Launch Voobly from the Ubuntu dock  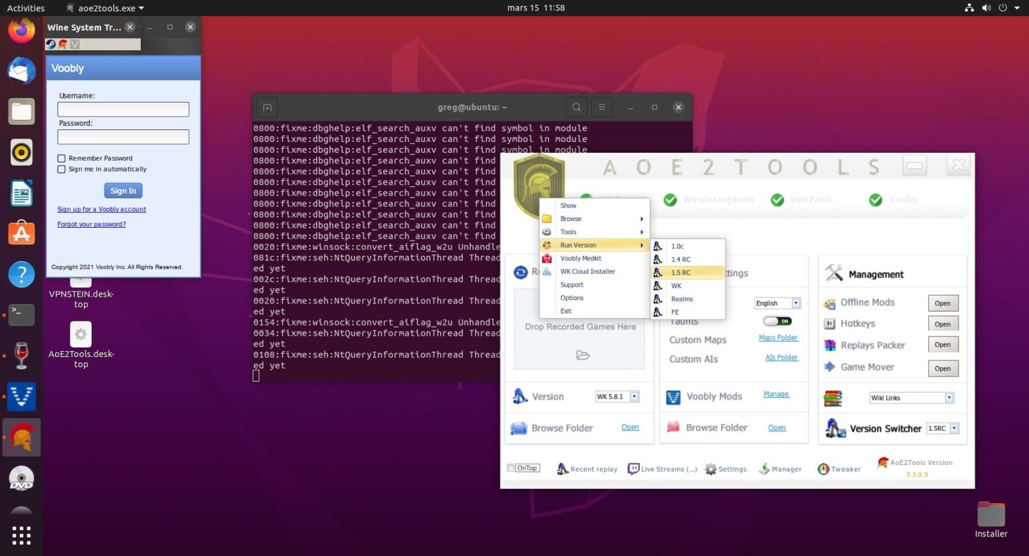tap(22, 397)
